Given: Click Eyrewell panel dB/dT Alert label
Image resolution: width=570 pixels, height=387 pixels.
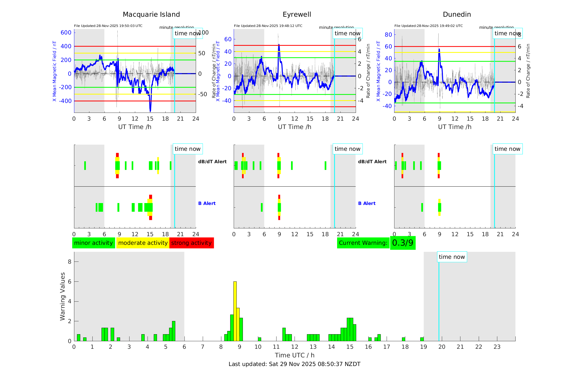Looking at the screenshot, I should click(x=372, y=162).
